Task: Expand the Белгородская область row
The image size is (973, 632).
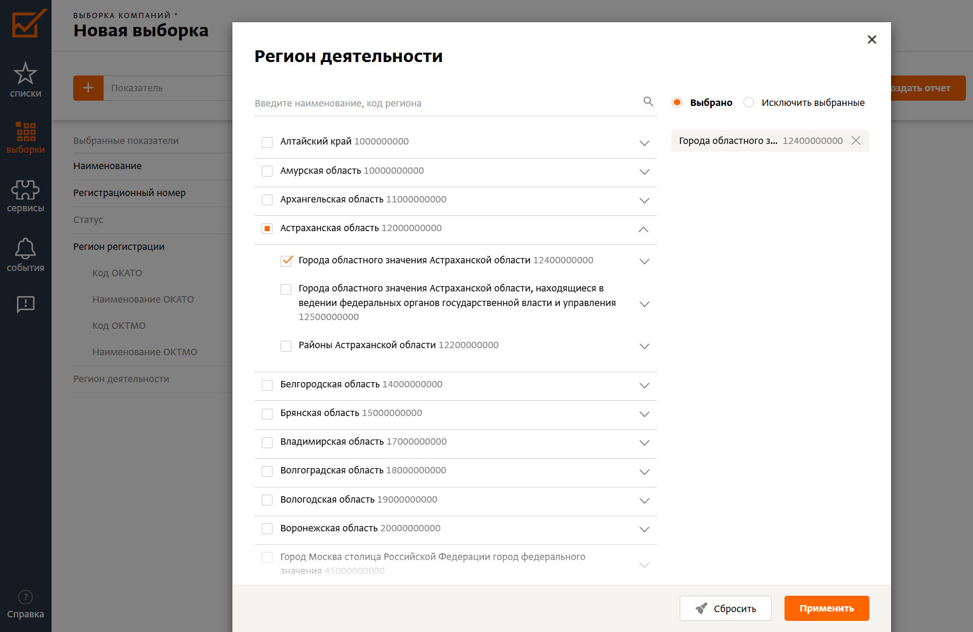Action: click(x=644, y=386)
